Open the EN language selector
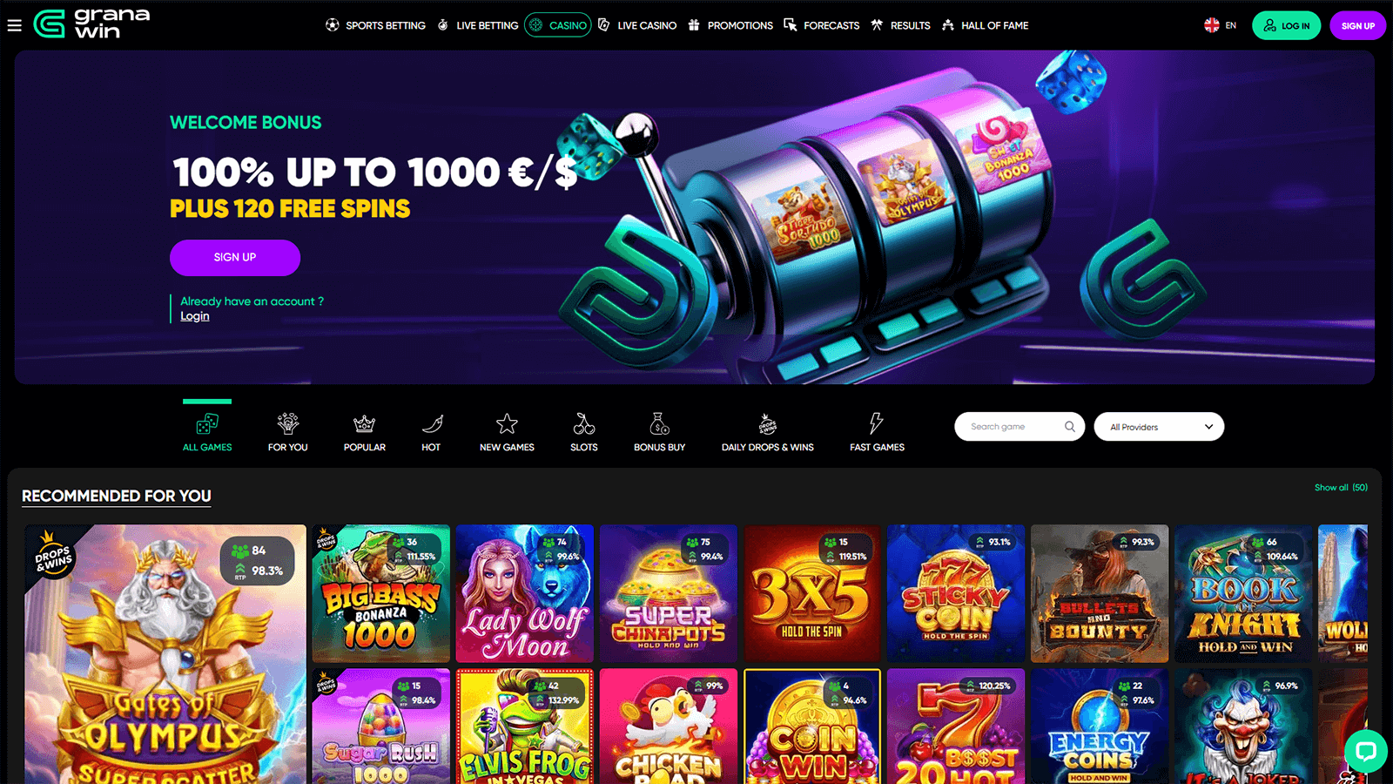 [1220, 25]
